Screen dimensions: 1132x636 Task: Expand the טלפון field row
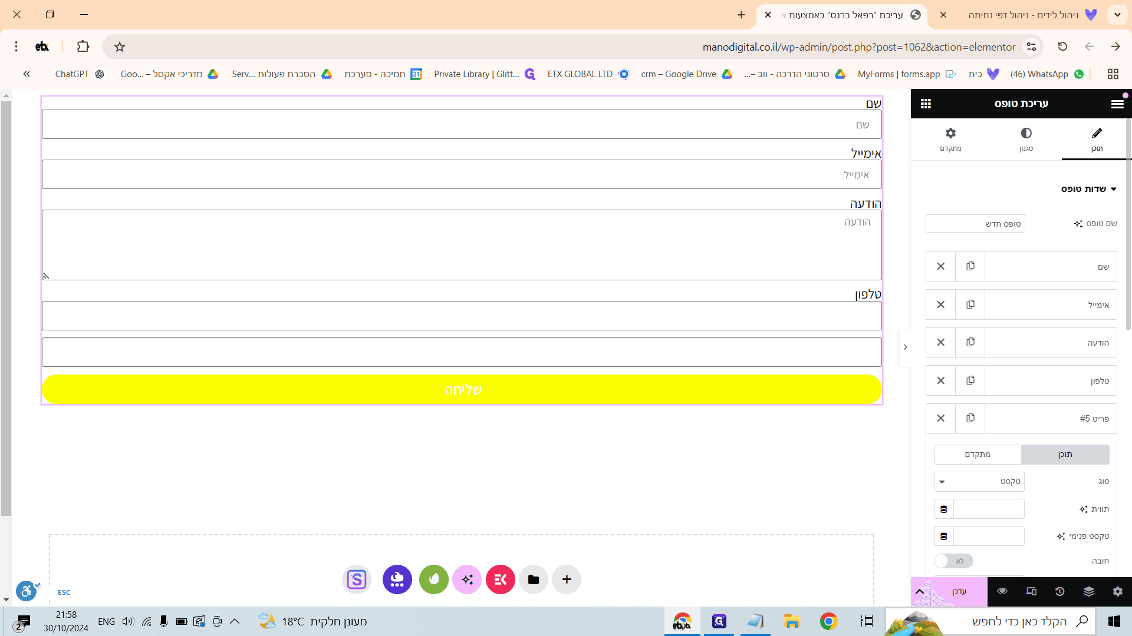[1051, 380]
